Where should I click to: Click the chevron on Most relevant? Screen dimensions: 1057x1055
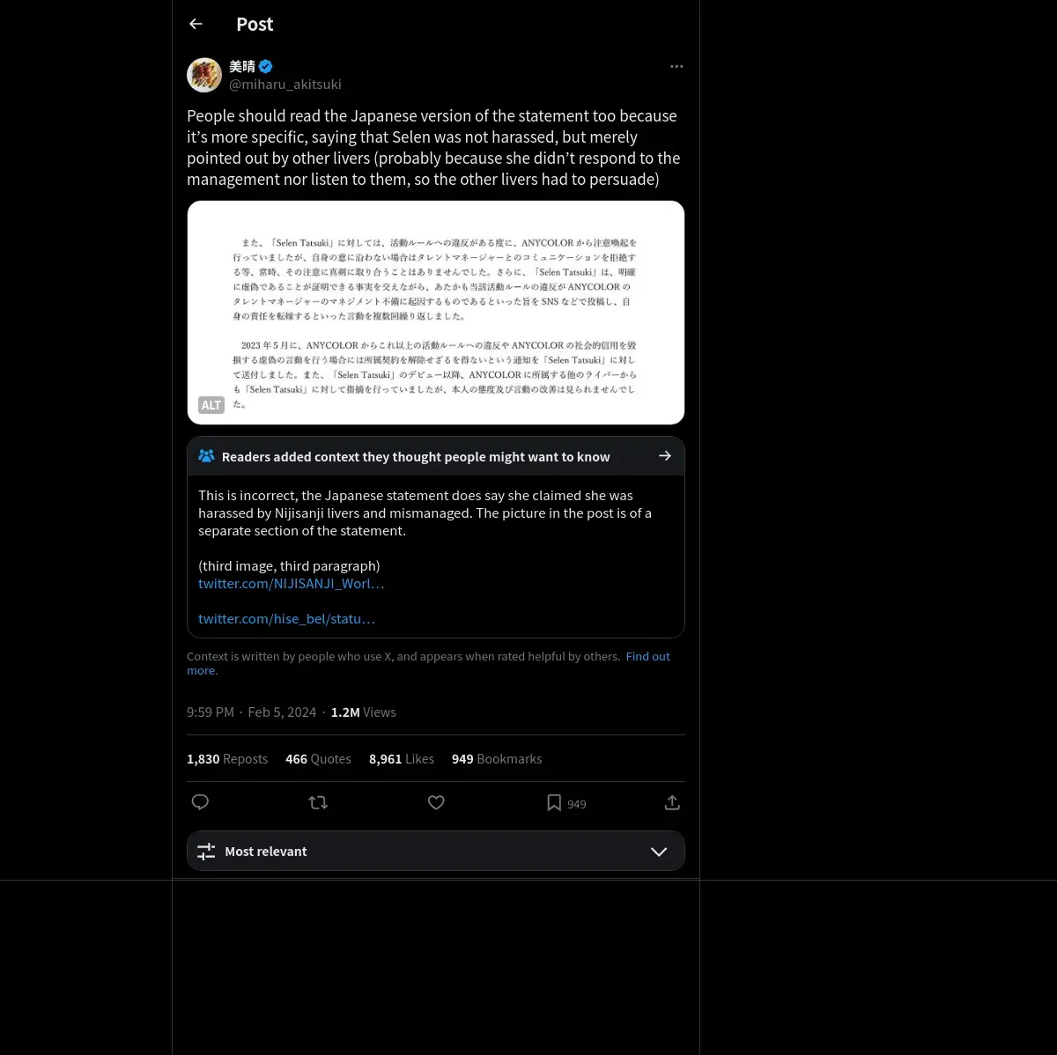point(659,852)
